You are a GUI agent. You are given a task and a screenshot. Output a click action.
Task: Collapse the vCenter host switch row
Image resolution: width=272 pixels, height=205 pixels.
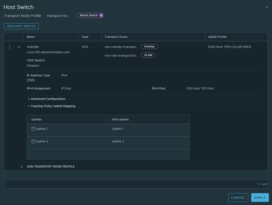[19, 47]
